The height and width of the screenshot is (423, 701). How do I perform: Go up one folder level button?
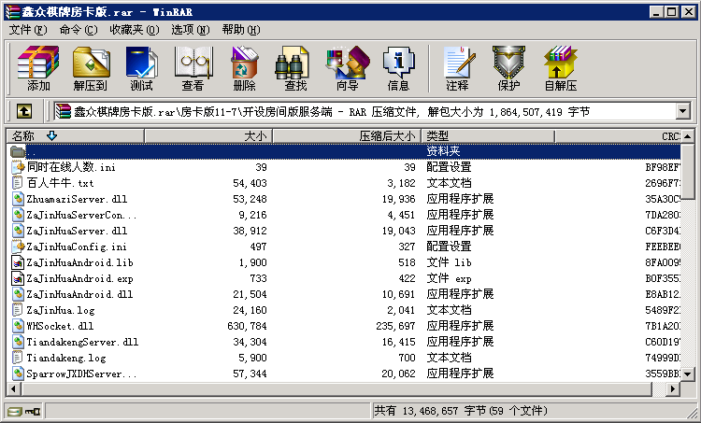[x=24, y=112]
